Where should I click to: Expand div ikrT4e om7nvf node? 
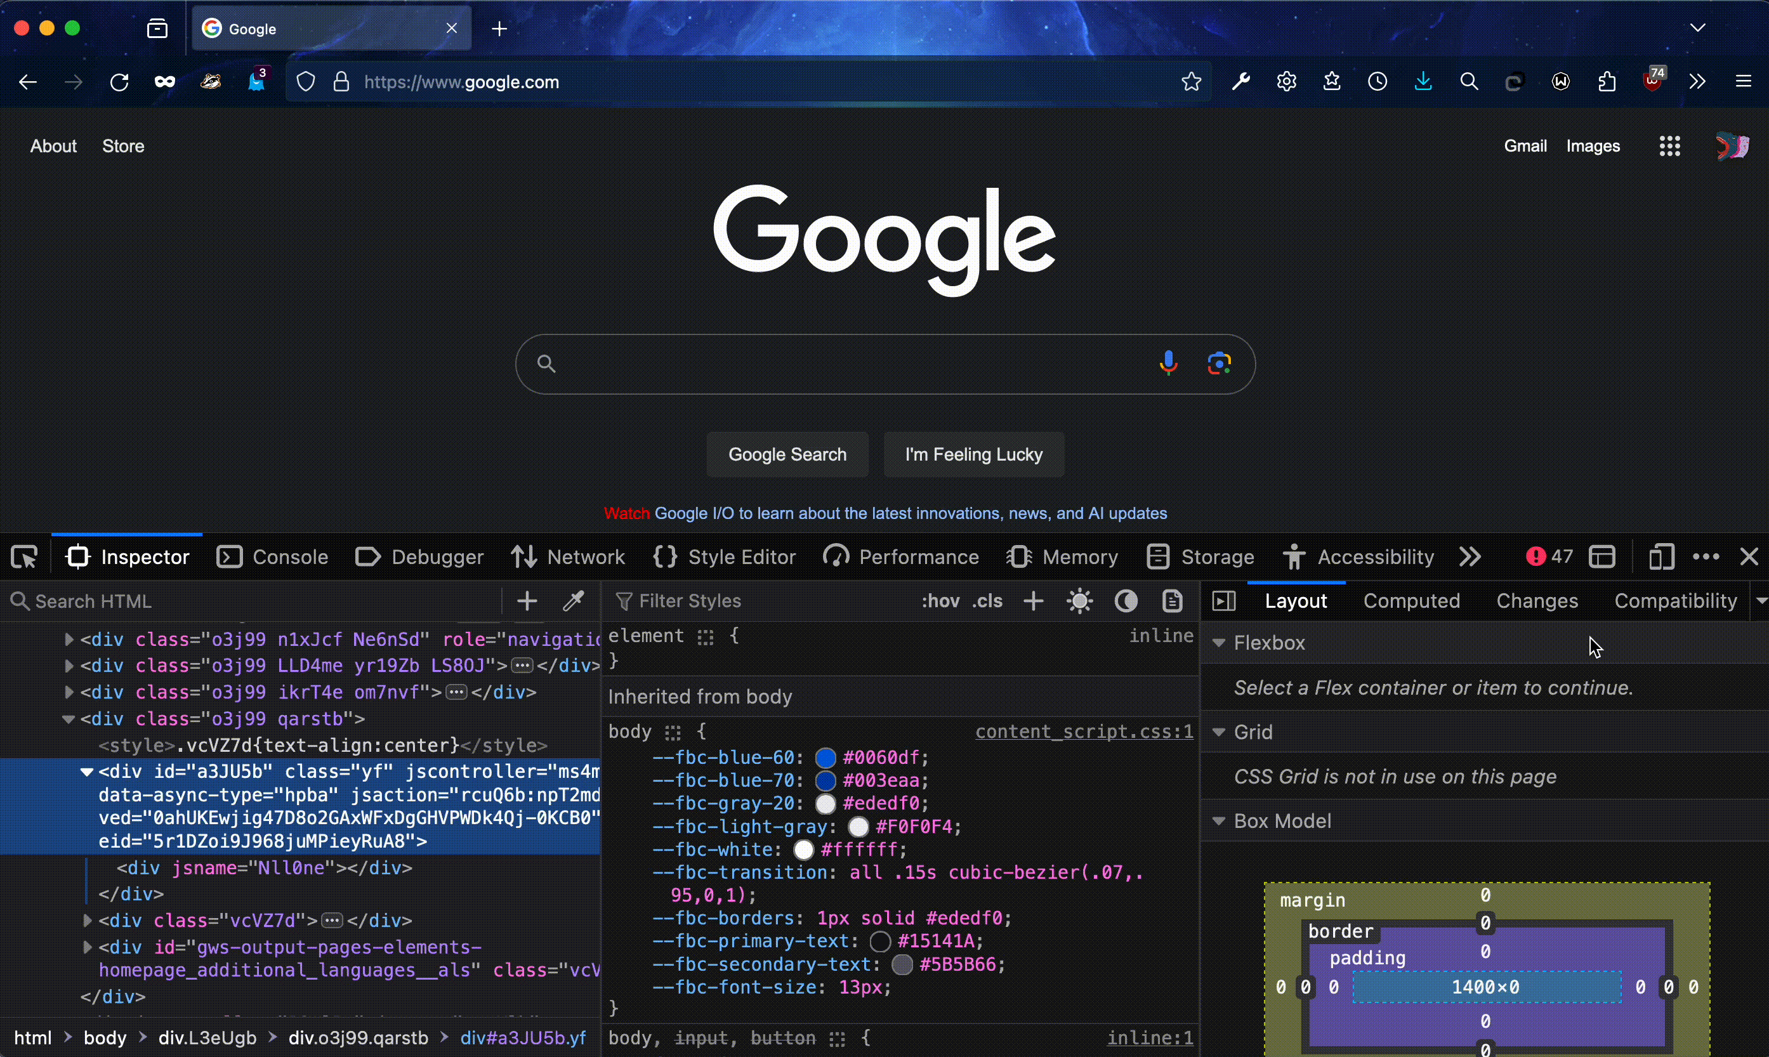[69, 692]
